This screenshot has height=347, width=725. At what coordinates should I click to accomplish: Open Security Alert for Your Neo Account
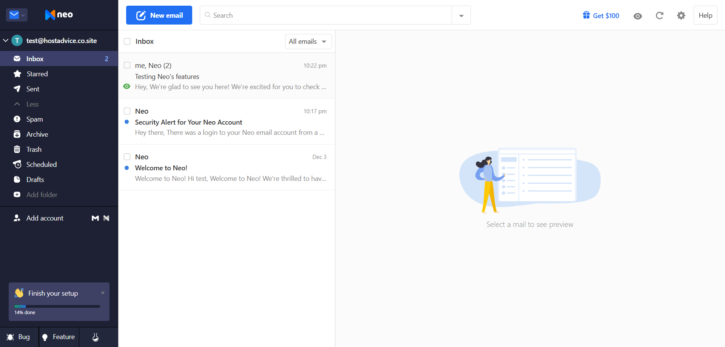(227, 122)
